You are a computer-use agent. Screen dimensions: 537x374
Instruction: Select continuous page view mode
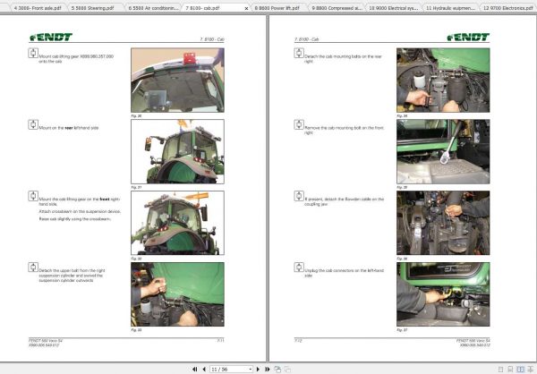510,370
